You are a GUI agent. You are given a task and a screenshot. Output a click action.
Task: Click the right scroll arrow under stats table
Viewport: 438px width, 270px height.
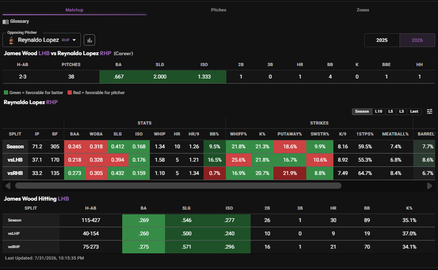pos(429,186)
